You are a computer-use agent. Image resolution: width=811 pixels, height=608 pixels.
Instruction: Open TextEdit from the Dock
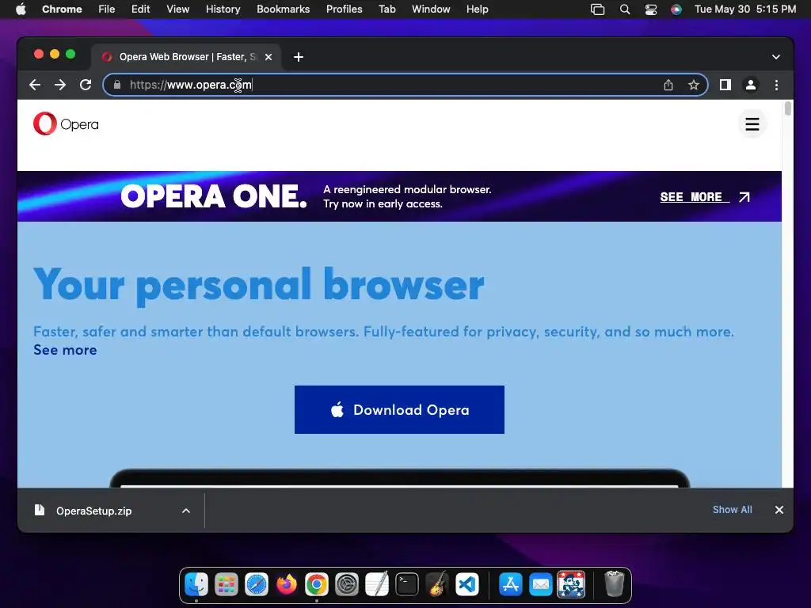[x=376, y=585]
